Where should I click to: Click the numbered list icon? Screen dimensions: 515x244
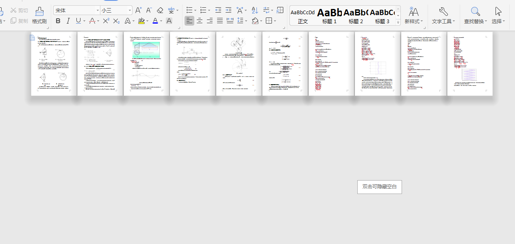pyautogui.click(x=203, y=10)
